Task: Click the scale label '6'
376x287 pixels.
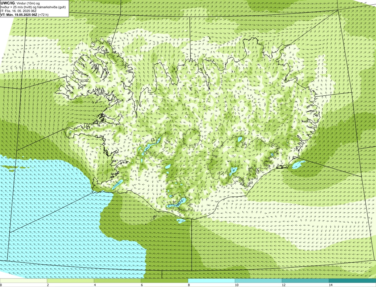Action: (x=142, y=285)
